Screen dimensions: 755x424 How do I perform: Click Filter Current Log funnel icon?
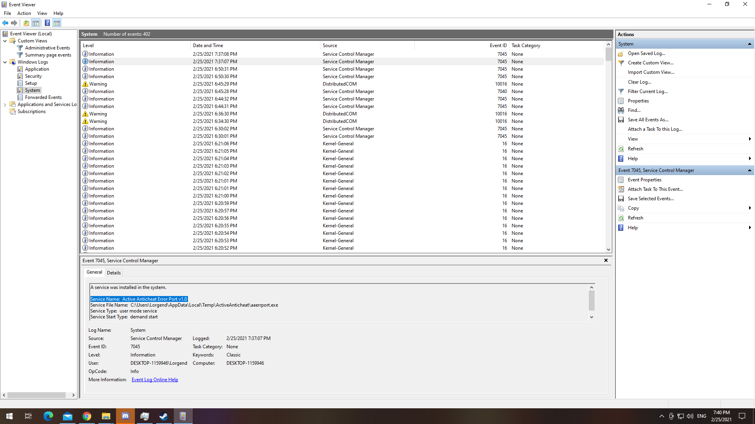pyautogui.click(x=621, y=91)
